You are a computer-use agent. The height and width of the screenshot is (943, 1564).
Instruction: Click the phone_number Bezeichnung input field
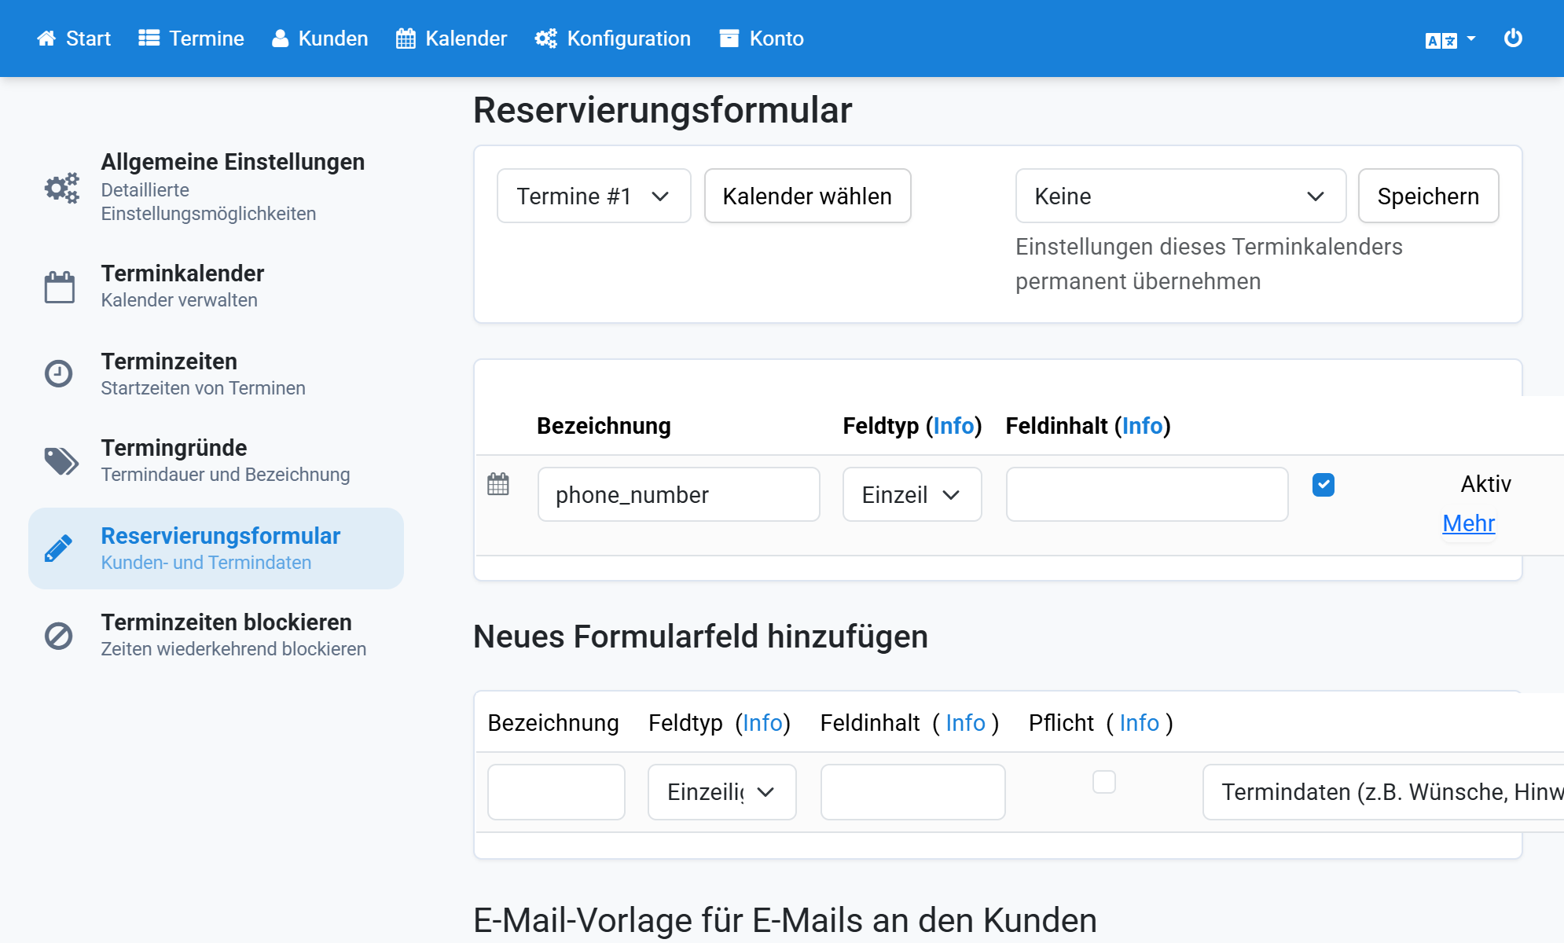point(679,494)
